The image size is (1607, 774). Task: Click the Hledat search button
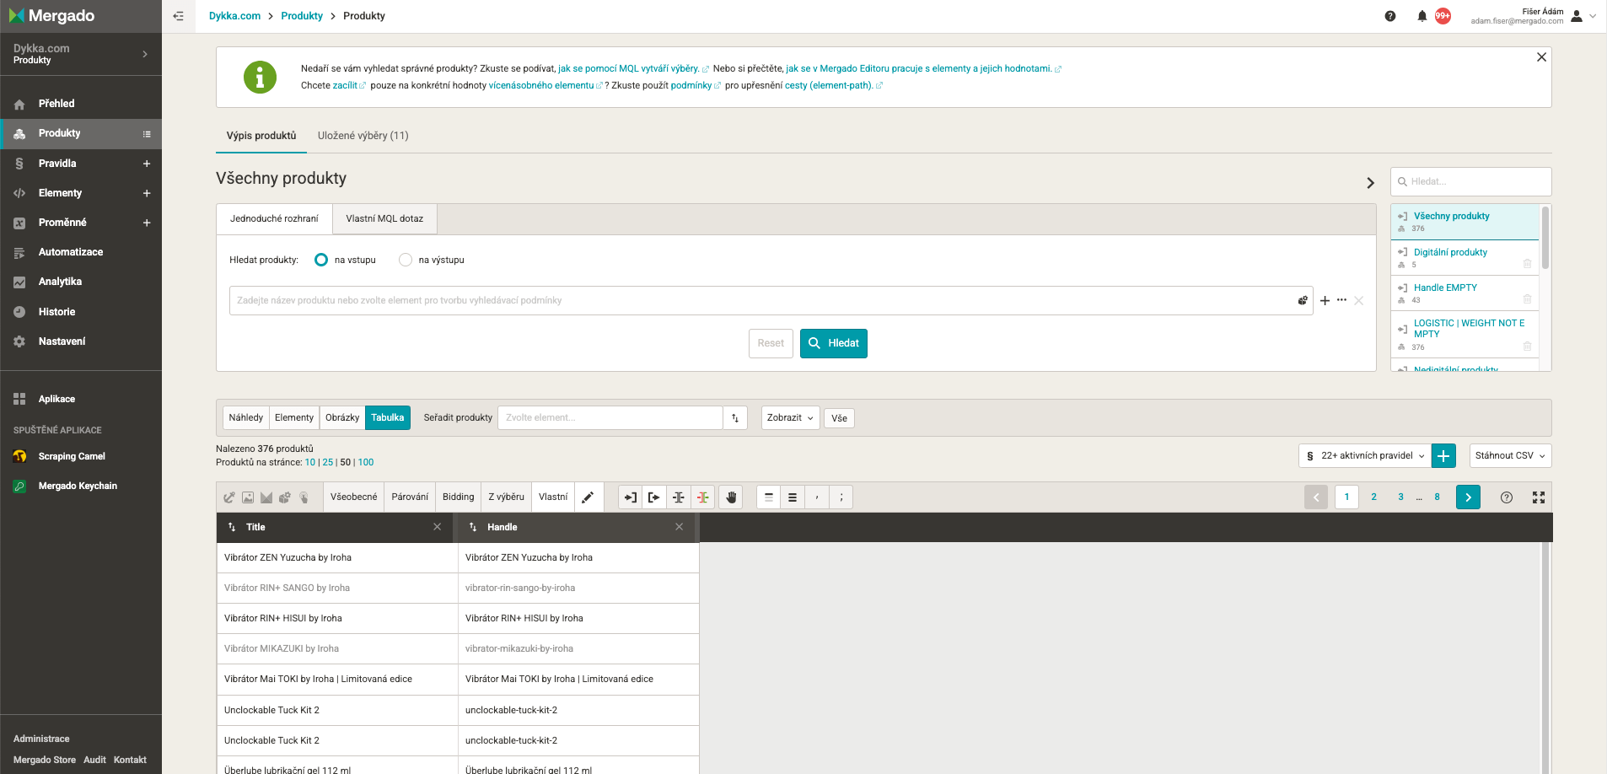coord(833,343)
